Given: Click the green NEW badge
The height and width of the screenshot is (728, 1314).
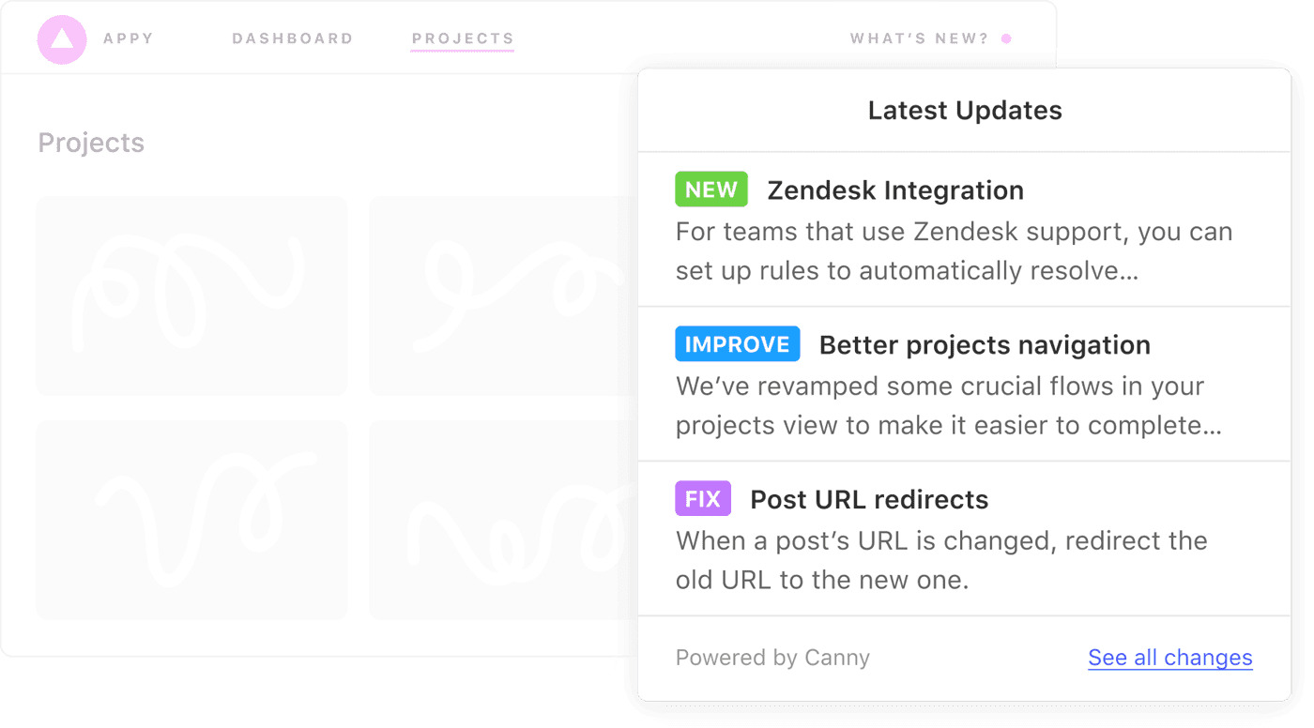Looking at the screenshot, I should 711,190.
